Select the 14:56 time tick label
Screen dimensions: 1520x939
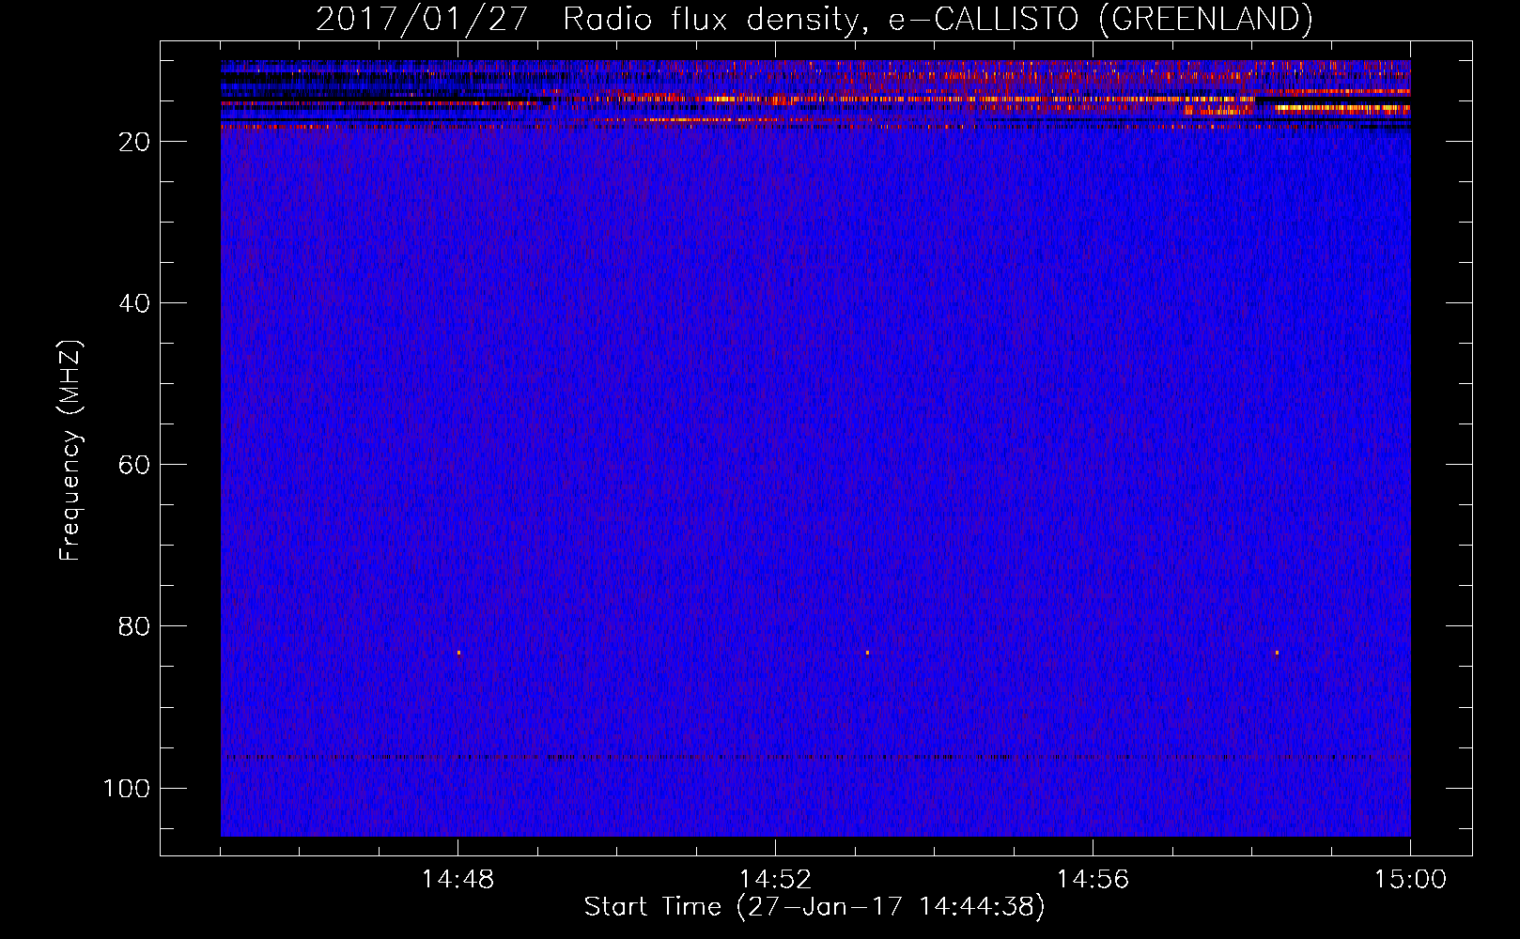1093,880
